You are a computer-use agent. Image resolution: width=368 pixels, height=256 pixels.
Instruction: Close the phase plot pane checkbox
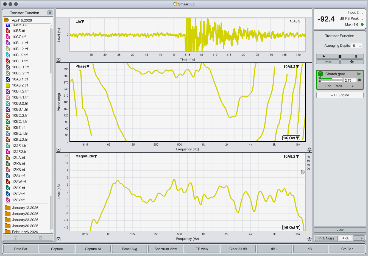pos(58,150)
